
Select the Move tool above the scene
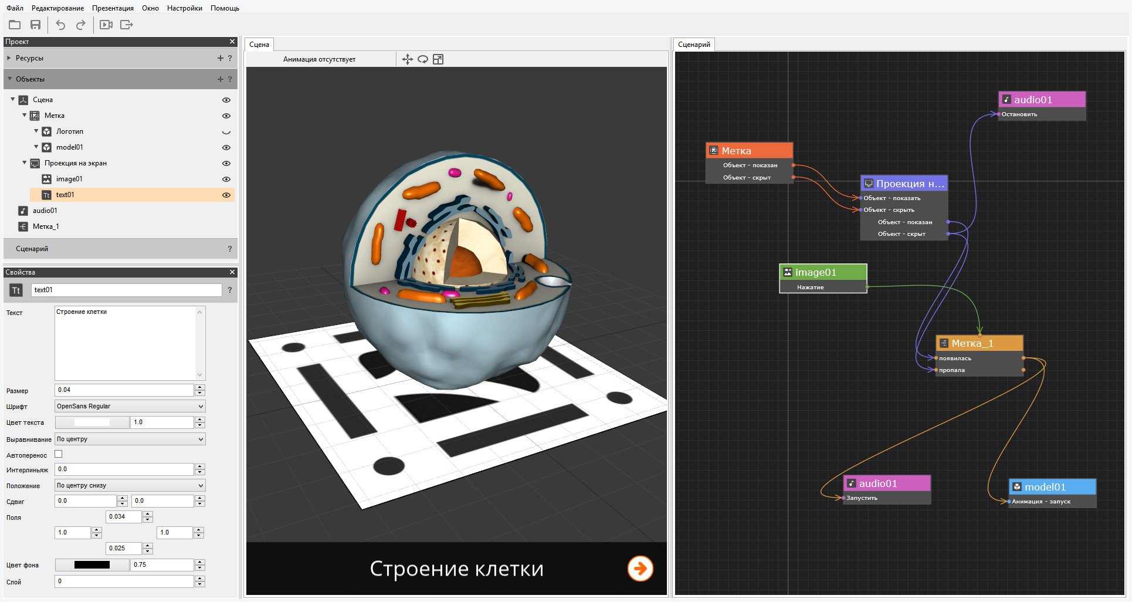coord(408,59)
